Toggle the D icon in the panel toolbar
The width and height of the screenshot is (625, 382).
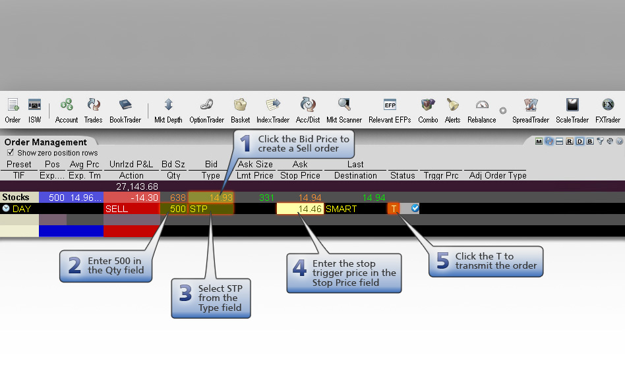click(x=580, y=142)
